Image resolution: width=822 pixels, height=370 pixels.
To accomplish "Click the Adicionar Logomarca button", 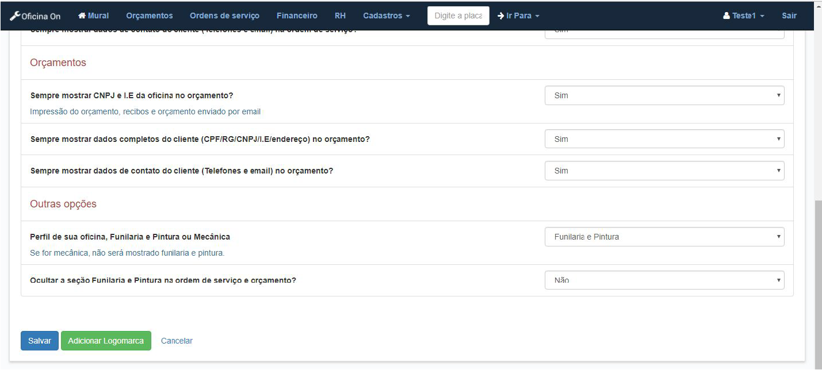I will pyautogui.click(x=106, y=341).
